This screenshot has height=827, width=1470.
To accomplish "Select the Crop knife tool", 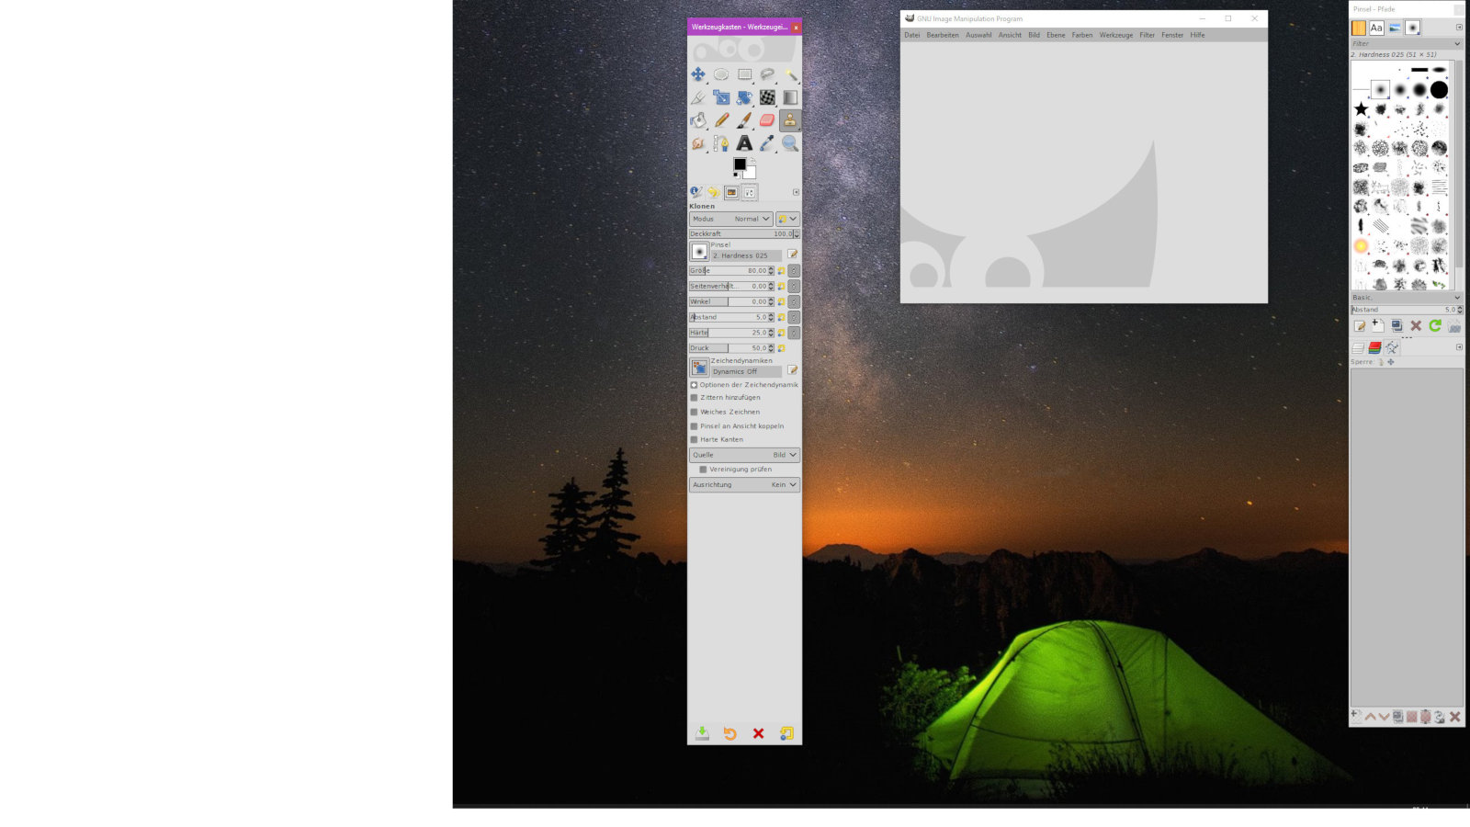I will tap(698, 97).
